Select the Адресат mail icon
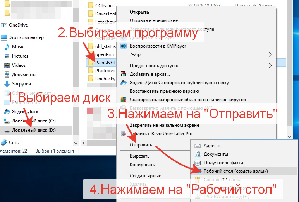The image size is (299, 202). point(198,146)
